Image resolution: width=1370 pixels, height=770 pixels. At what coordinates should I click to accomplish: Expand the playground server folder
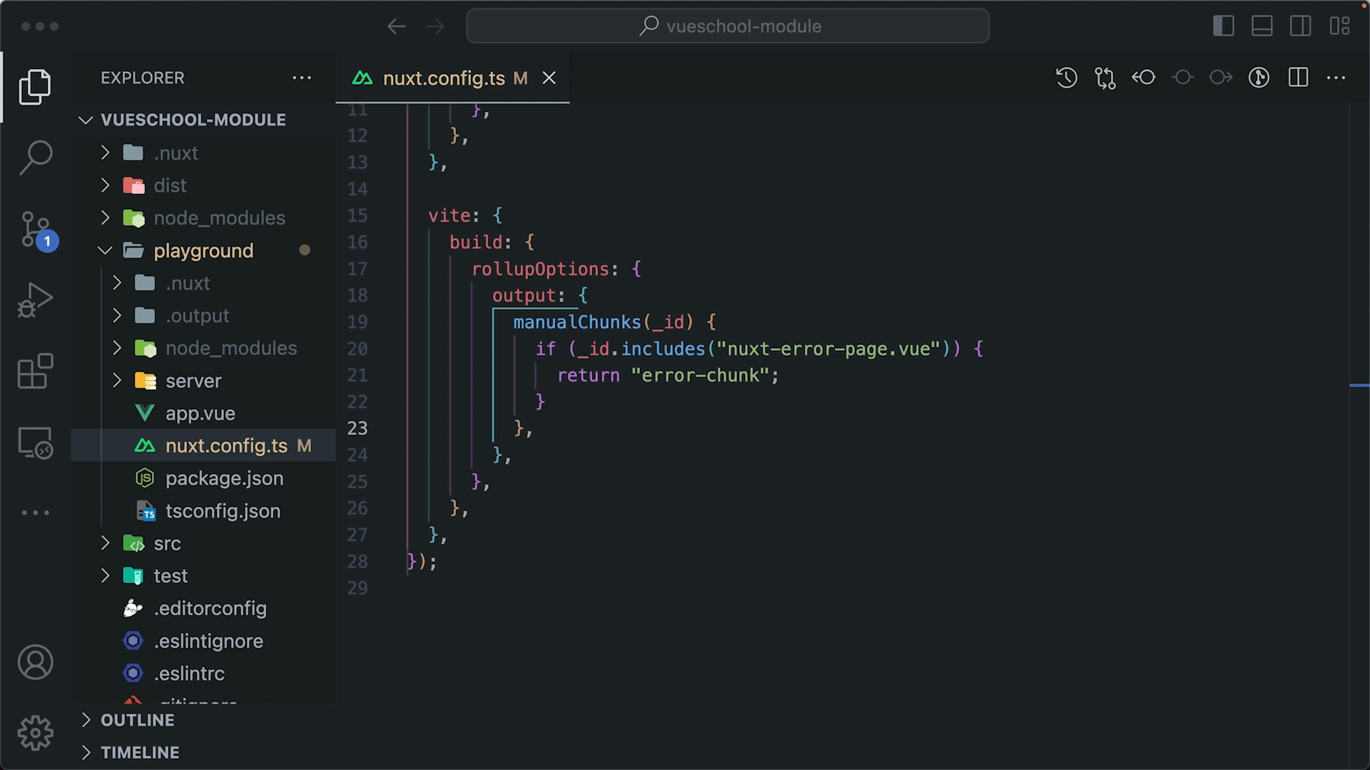click(203, 381)
